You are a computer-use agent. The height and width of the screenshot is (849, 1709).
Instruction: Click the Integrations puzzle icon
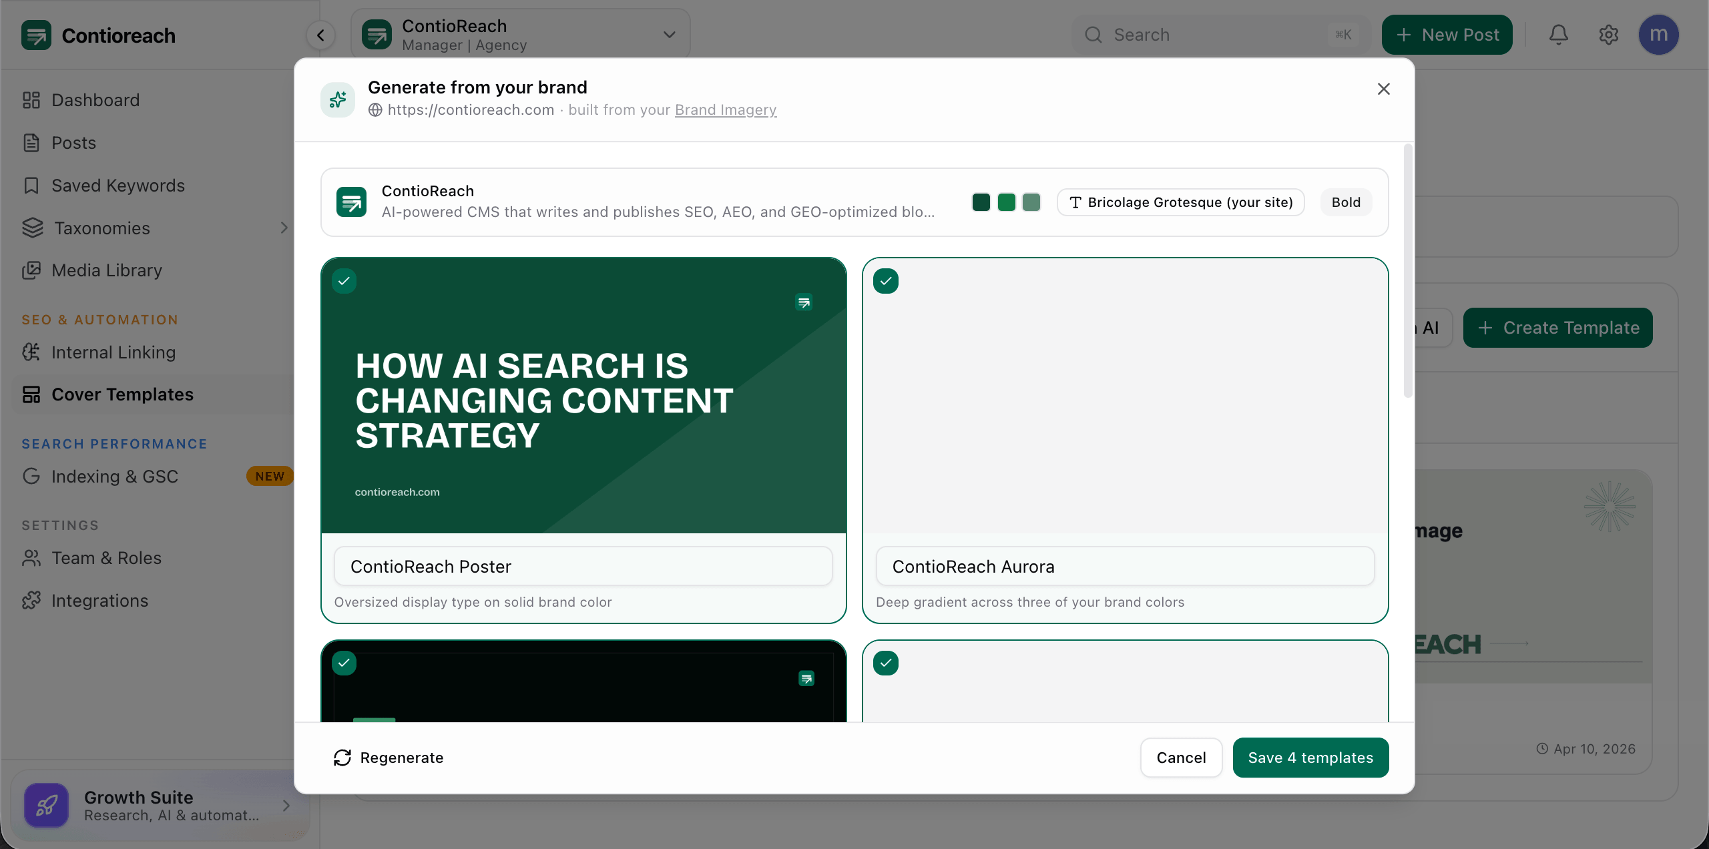point(31,601)
